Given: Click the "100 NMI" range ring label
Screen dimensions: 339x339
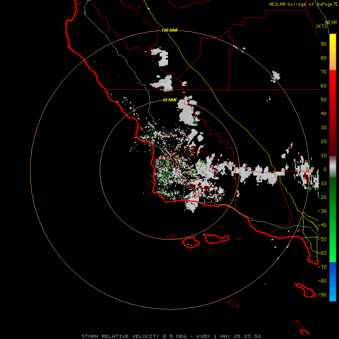Looking at the screenshot, I should 169,30.
